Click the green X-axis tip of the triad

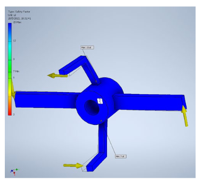17,170
